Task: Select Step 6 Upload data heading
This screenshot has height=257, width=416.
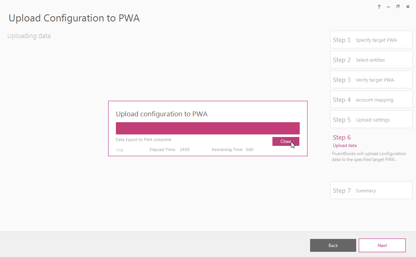Action: tap(342, 137)
